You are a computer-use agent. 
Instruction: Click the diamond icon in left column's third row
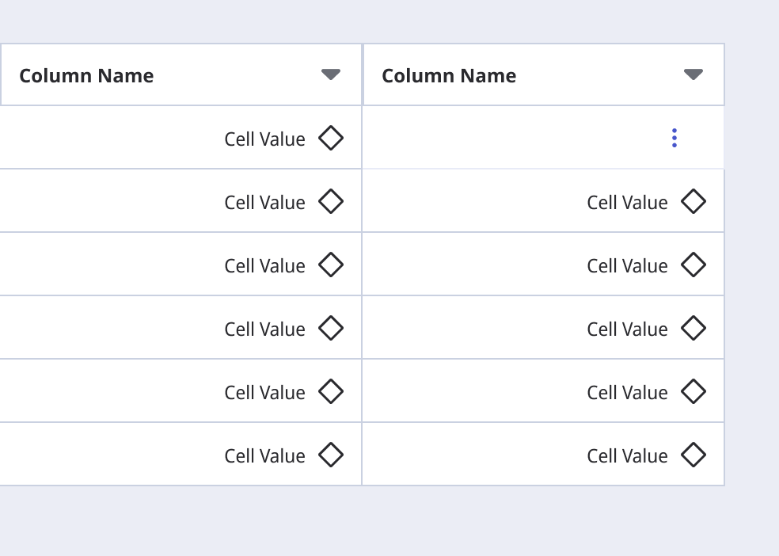point(331,265)
